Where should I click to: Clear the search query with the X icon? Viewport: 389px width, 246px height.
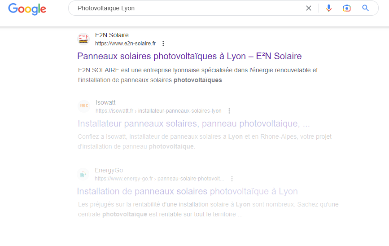[309, 8]
